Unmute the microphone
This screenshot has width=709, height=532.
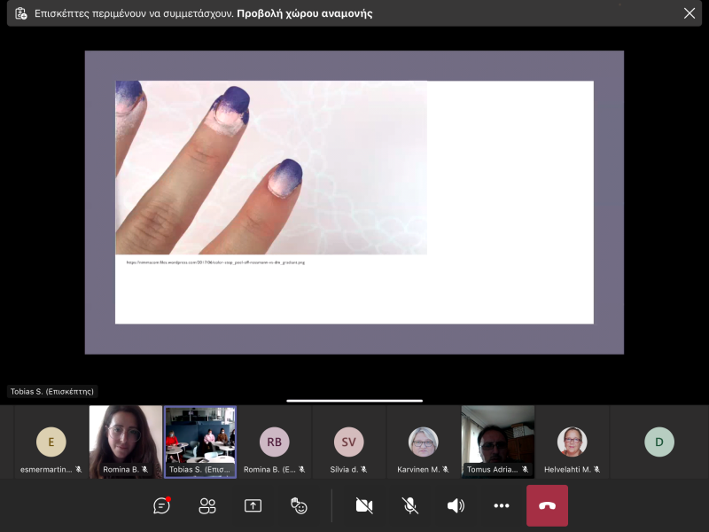click(x=410, y=505)
